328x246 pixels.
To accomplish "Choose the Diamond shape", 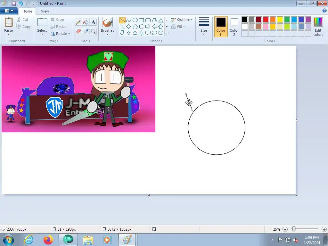I will (129, 27).
